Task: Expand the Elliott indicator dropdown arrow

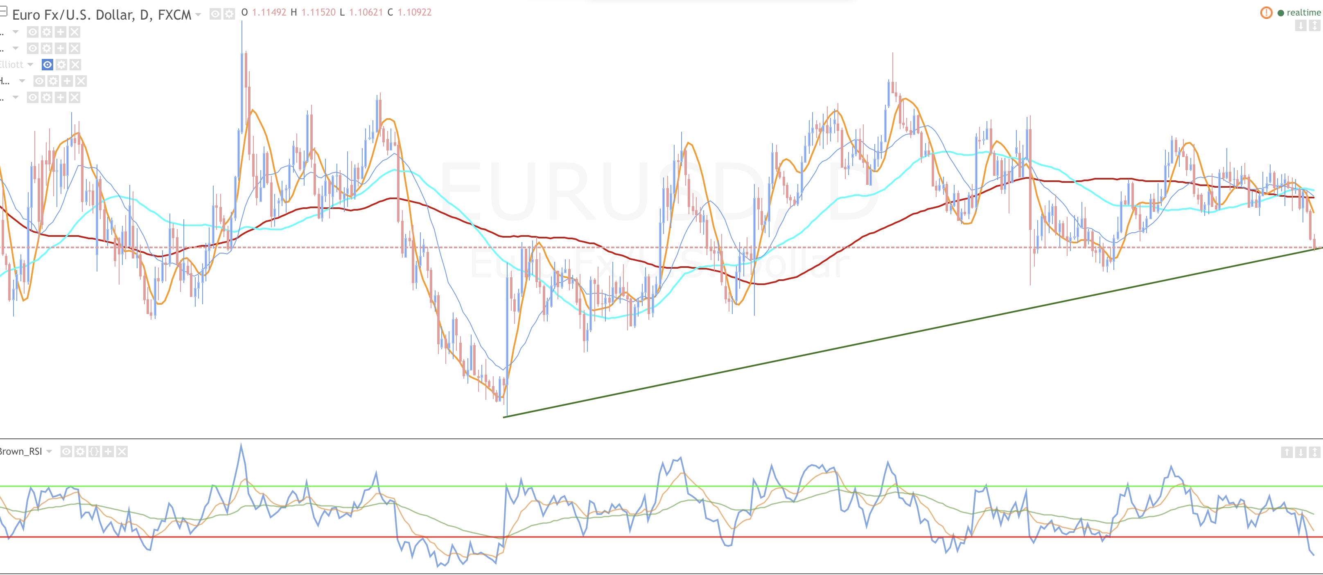Action: click(30, 65)
